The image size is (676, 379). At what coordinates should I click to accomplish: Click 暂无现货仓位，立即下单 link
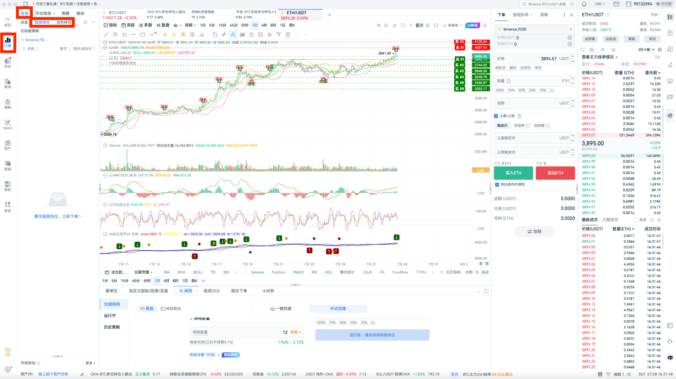(x=58, y=216)
